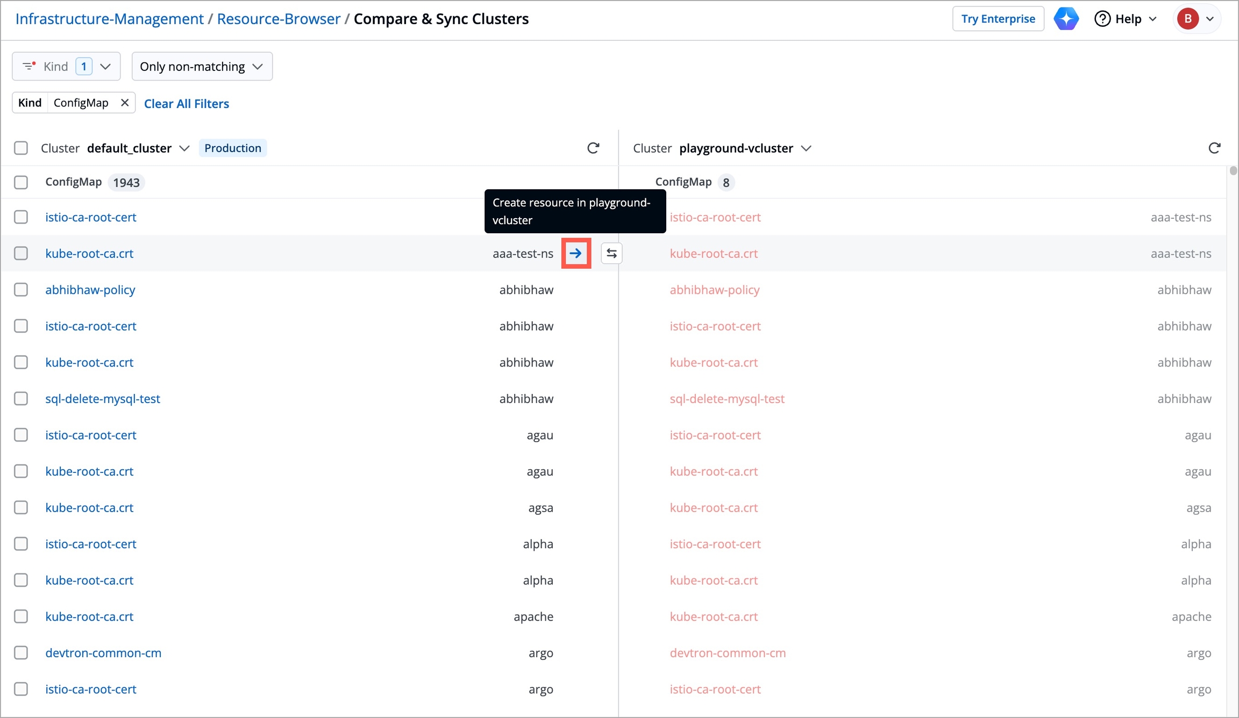Expand the Only non-matching dropdown
1239x718 pixels.
[x=202, y=66]
